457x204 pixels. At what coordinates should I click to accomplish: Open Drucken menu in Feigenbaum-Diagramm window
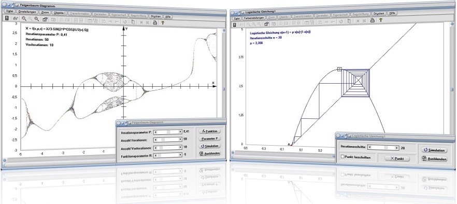click(x=156, y=16)
